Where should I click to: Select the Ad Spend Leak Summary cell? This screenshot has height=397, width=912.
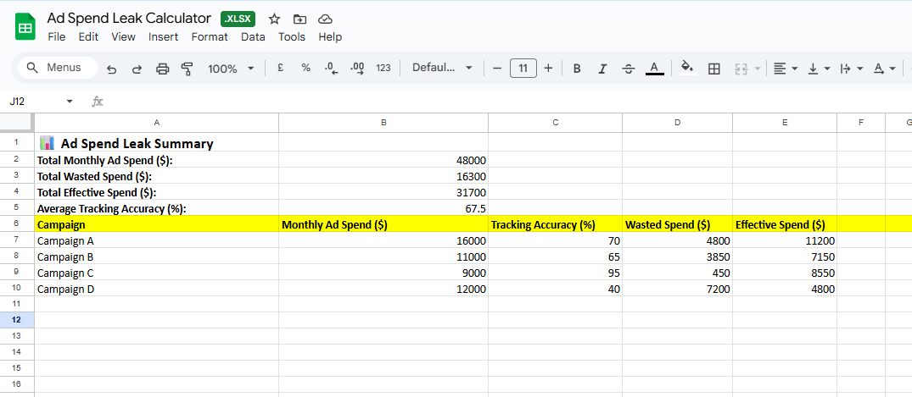(x=156, y=143)
